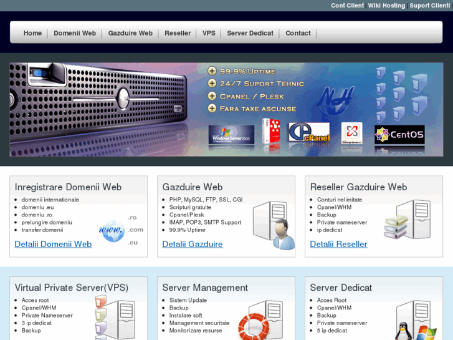
Task: Click the Gazduire Web card heading
Action: pos(193,187)
